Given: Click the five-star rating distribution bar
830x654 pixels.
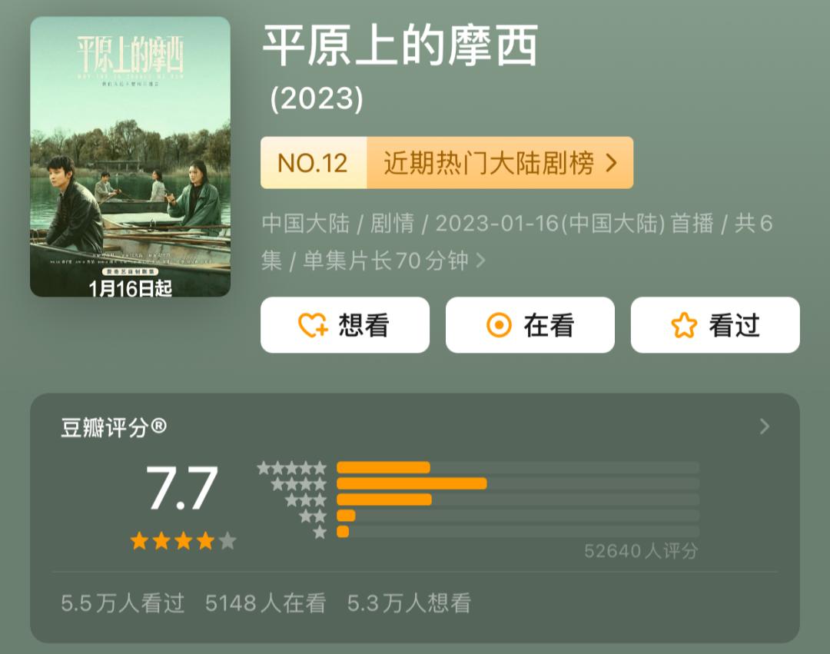Looking at the screenshot, I should pyautogui.click(x=518, y=468).
